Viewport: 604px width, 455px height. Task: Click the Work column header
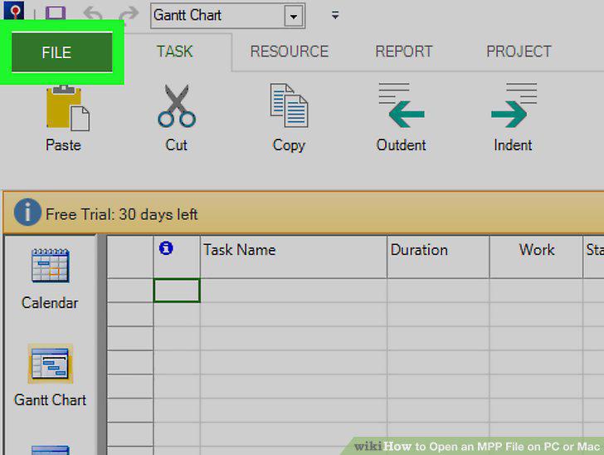[536, 257]
